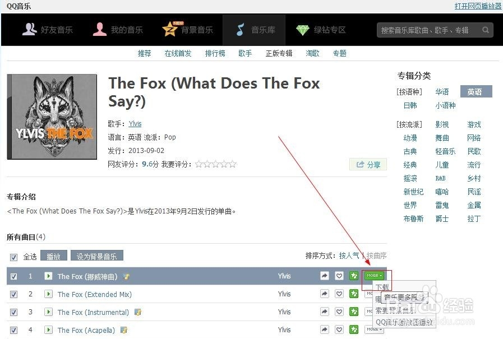The width and height of the screenshot is (503, 339).
Task: Choose QQ音乐播放器播放 from the MORE menu
Action: (x=404, y=322)
